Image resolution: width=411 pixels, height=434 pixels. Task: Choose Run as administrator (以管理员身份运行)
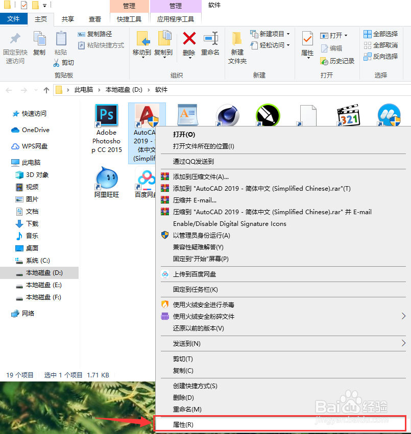(x=283, y=236)
